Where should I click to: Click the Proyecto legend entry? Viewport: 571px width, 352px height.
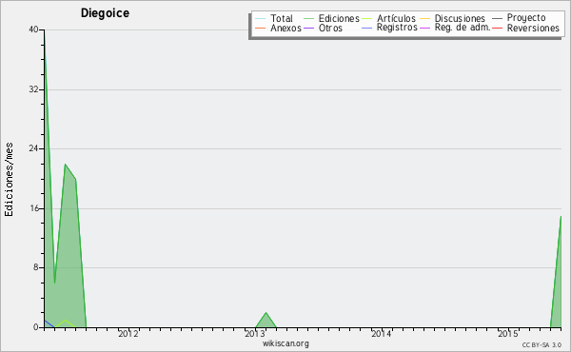pyautogui.click(x=519, y=17)
